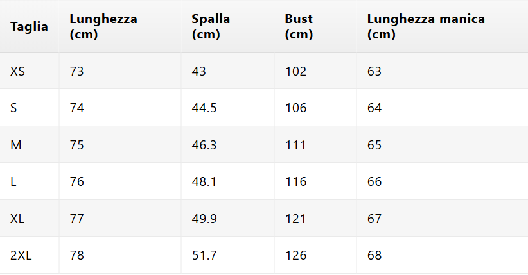Image resolution: width=528 pixels, height=275 pixels.
Task: Select sleeve length value 68
Action: [374, 255]
